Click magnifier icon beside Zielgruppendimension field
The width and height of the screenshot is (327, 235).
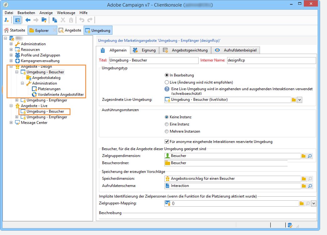tap(310, 156)
